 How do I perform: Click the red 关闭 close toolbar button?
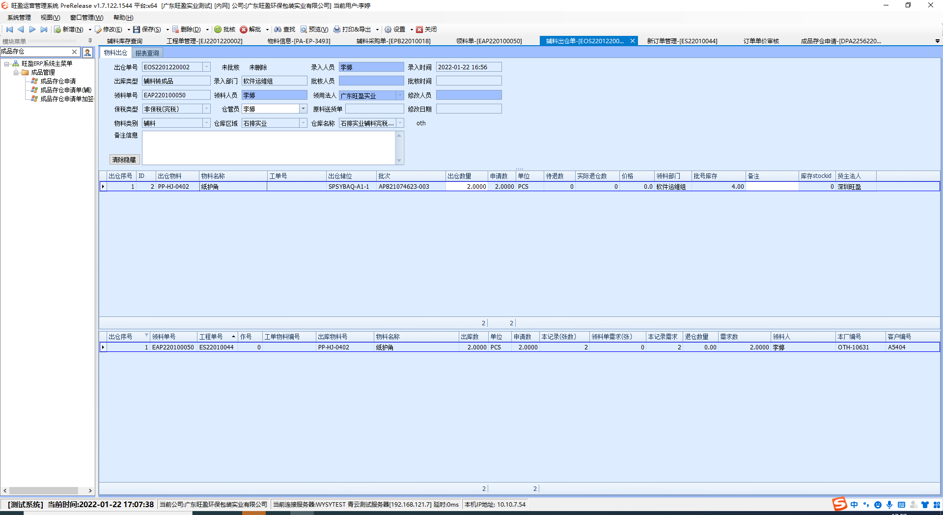(x=426, y=29)
